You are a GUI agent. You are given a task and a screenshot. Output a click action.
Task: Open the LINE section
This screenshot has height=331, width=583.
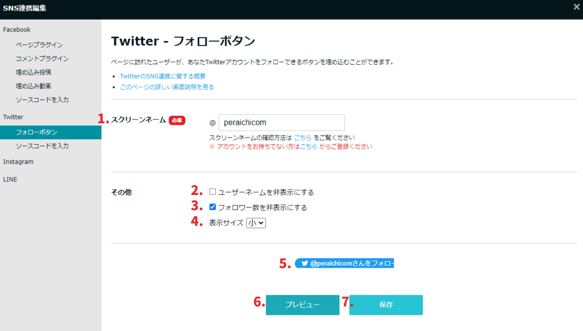tap(10, 179)
